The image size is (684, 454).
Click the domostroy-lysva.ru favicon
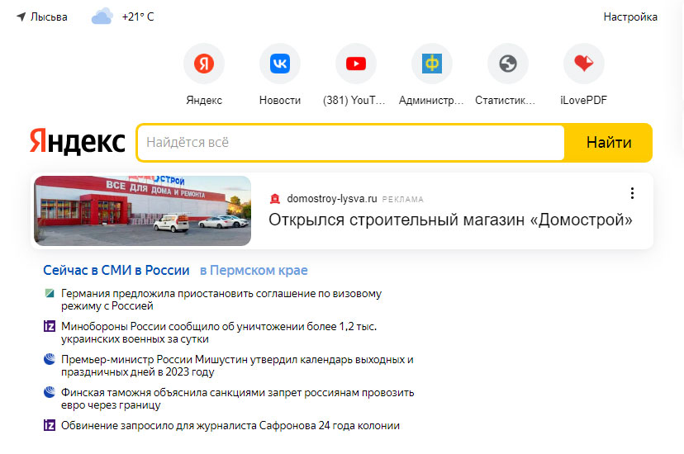pyautogui.click(x=275, y=199)
